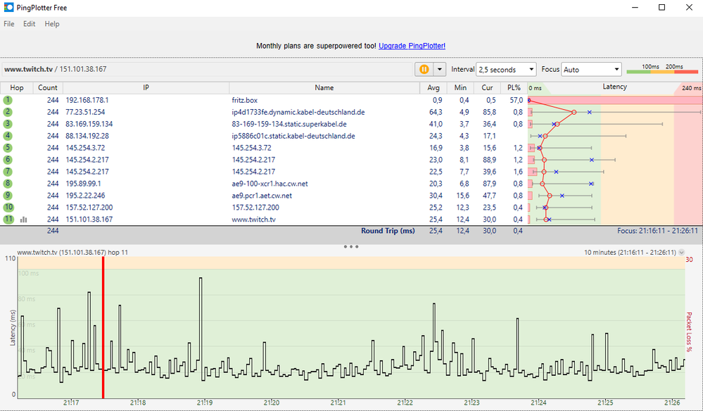This screenshot has height=411, width=703.
Task: Expand the timeline graph options chevron
Action: coord(681,253)
